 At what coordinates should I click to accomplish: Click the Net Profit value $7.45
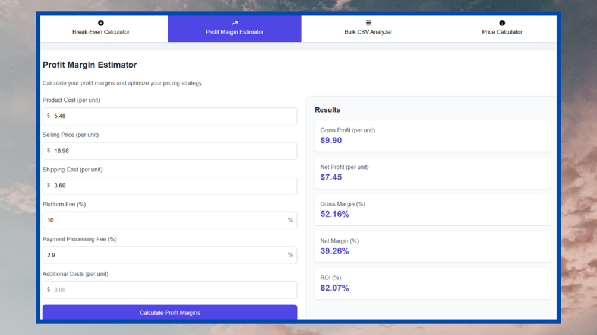[331, 177]
